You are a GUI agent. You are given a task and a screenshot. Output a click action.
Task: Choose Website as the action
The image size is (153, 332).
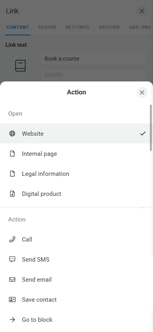click(x=76, y=134)
